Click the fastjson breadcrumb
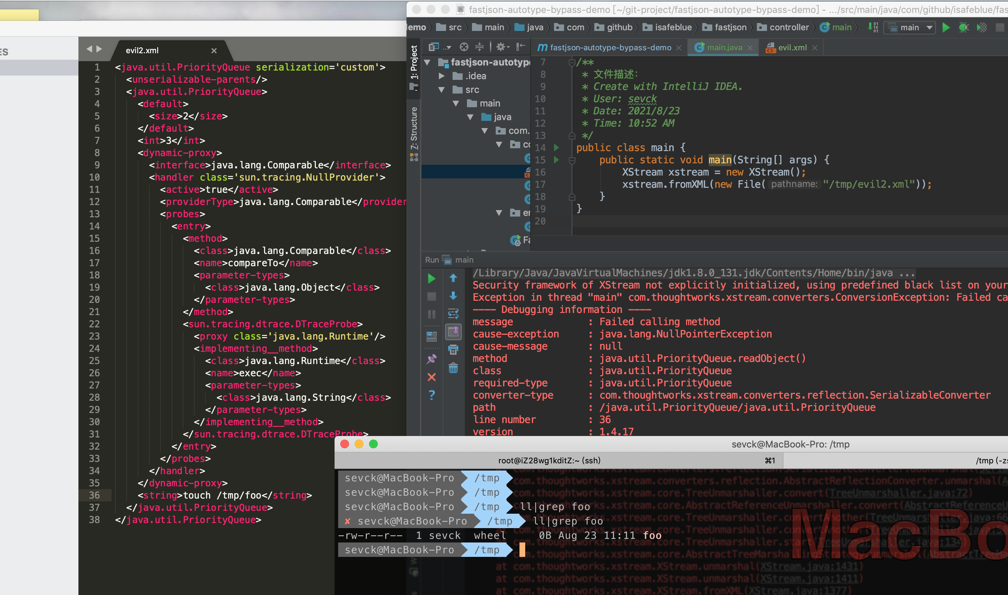 (x=725, y=27)
